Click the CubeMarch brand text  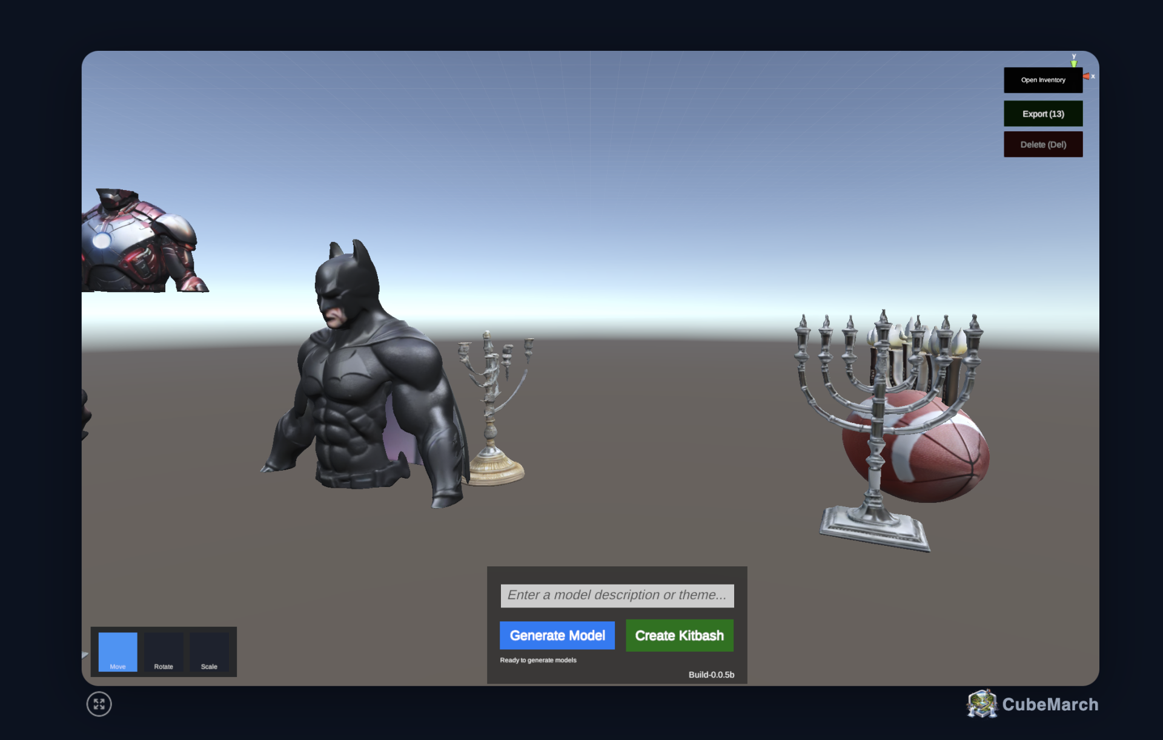tap(1050, 704)
